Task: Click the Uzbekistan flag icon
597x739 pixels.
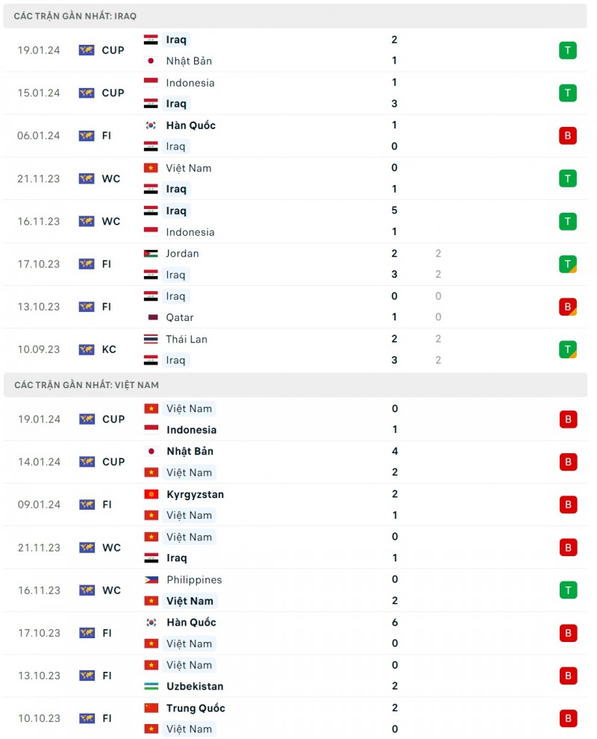Action: (151, 687)
